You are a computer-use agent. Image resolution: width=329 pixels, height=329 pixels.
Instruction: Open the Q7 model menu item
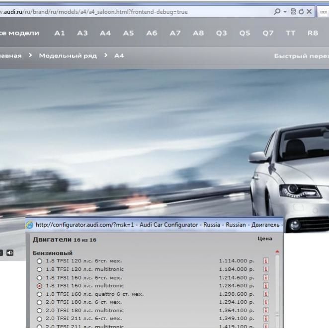[x=267, y=33]
